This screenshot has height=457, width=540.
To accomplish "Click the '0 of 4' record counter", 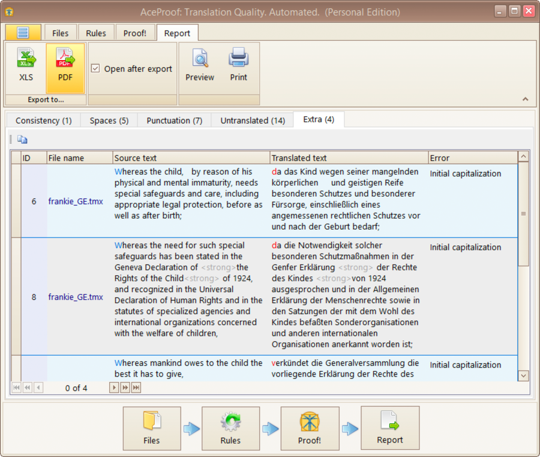I will tap(76, 388).
